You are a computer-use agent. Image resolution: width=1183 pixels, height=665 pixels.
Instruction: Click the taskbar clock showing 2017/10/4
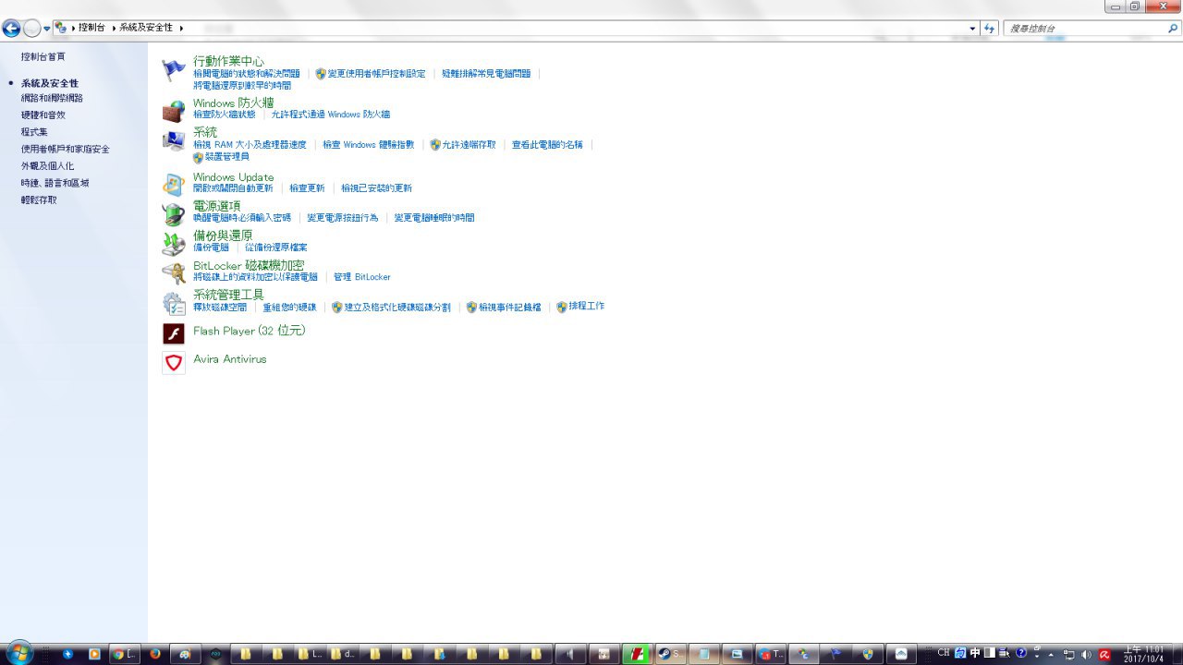[1144, 654]
